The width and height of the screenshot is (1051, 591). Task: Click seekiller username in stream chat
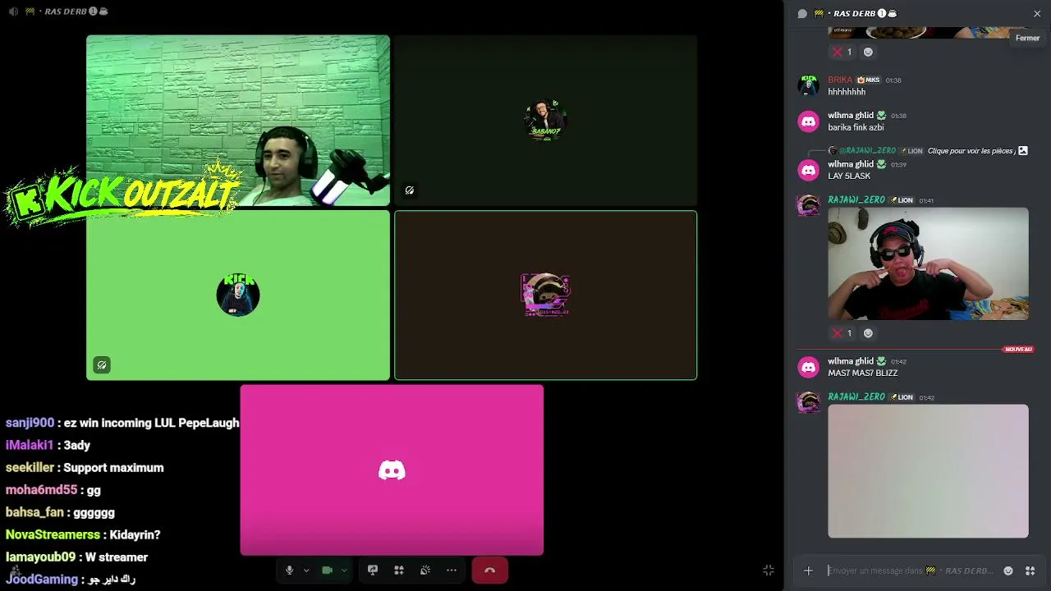tap(30, 468)
